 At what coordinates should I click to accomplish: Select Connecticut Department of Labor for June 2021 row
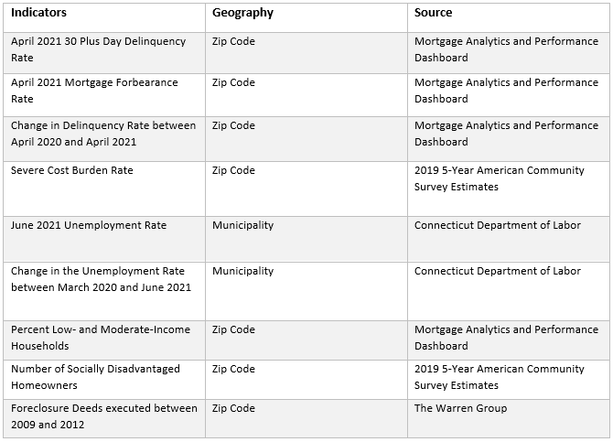coord(497,225)
